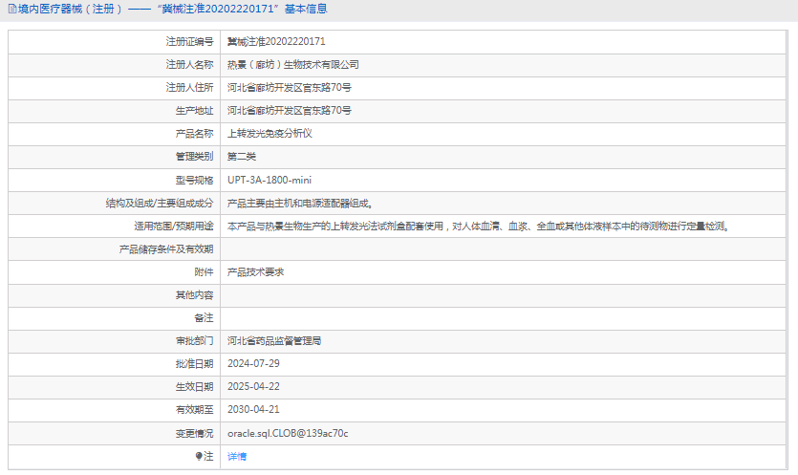Screen dimensions: 798x475
Task: Select registration number 冀械注准20202220171 value
Action: click(276, 42)
